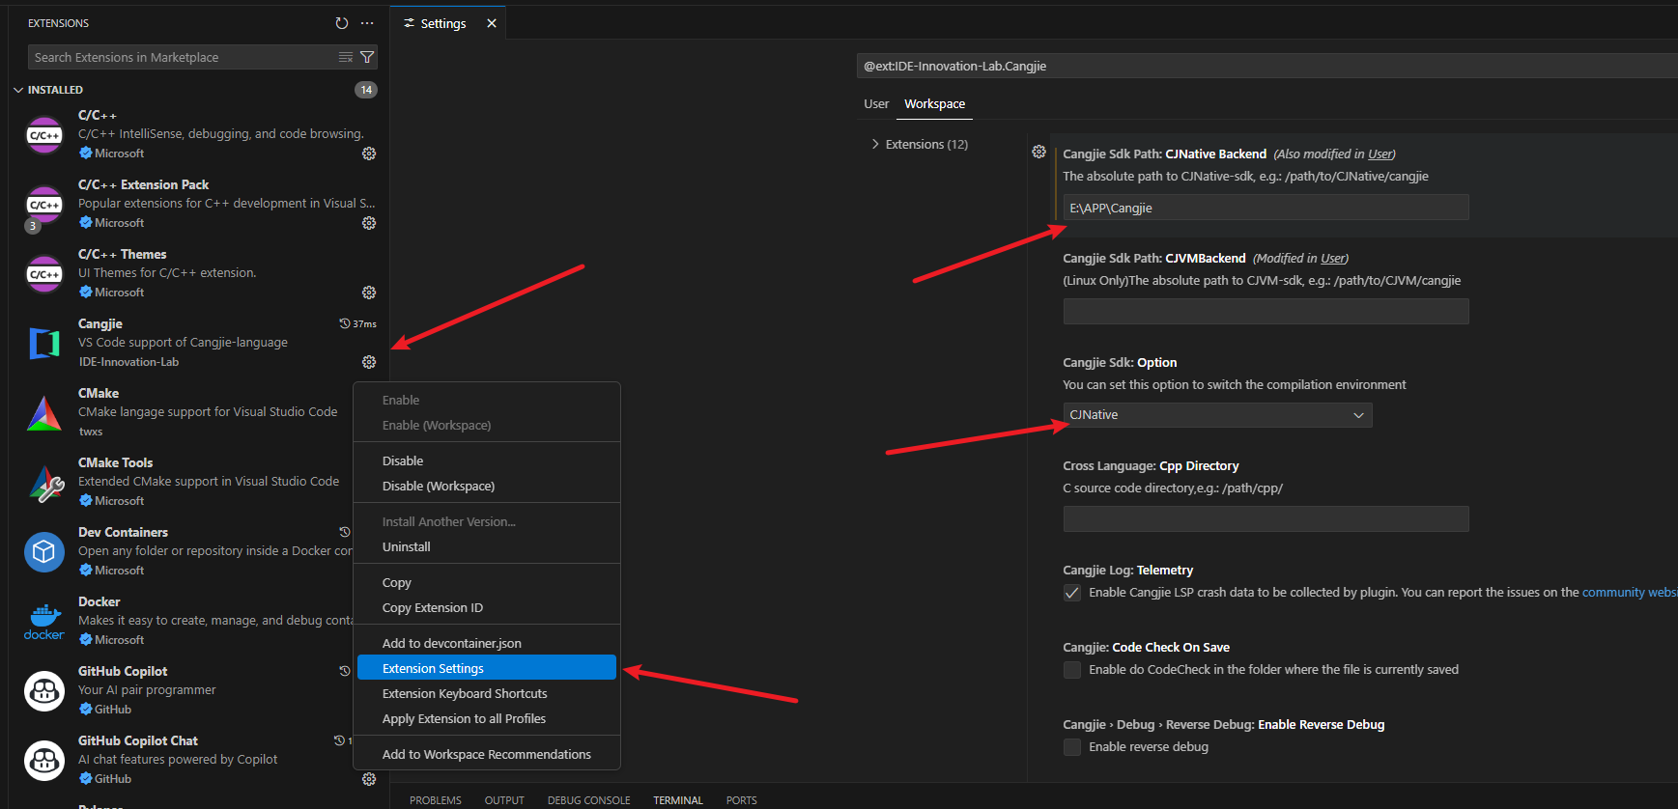Toggle Cangjie Log Telemetry checkbox
The width and height of the screenshot is (1678, 809).
click(x=1072, y=593)
